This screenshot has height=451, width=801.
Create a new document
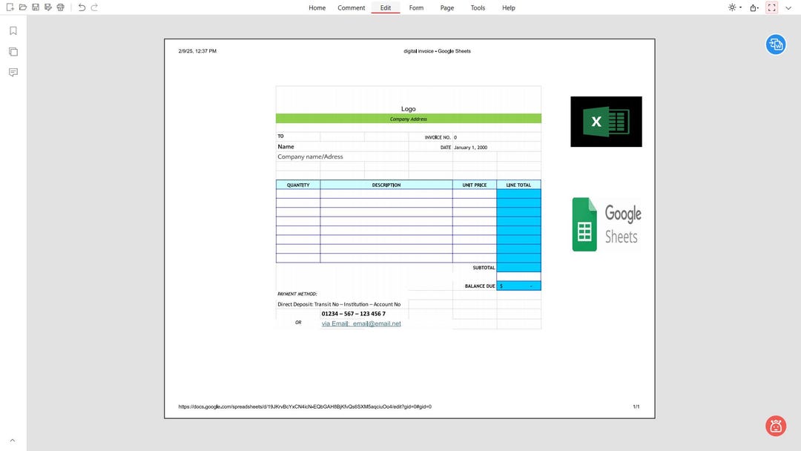point(10,7)
